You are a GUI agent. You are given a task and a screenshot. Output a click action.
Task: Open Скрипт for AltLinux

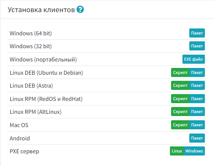(180, 112)
